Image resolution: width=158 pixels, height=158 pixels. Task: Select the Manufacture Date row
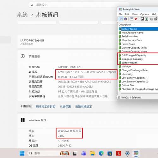(138, 40)
